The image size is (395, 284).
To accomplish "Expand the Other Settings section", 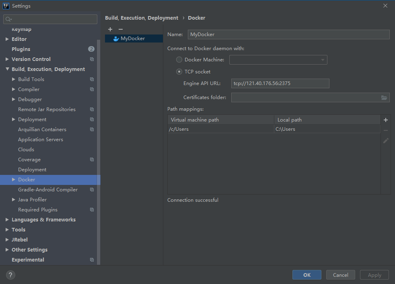I will tap(7, 250).
